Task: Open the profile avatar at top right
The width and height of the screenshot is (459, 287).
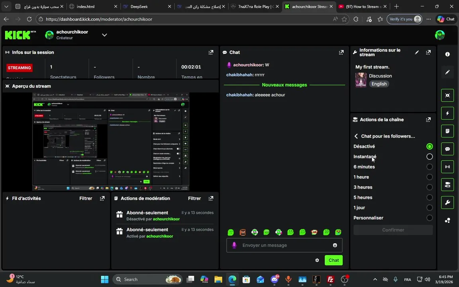Action: click(439, 35)
